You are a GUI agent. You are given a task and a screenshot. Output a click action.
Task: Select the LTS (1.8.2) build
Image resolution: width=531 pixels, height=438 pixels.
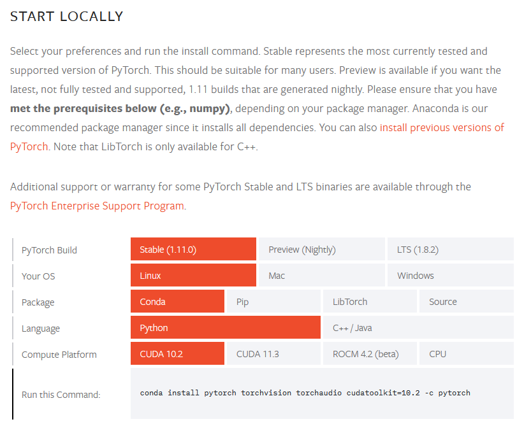point(450,250)
